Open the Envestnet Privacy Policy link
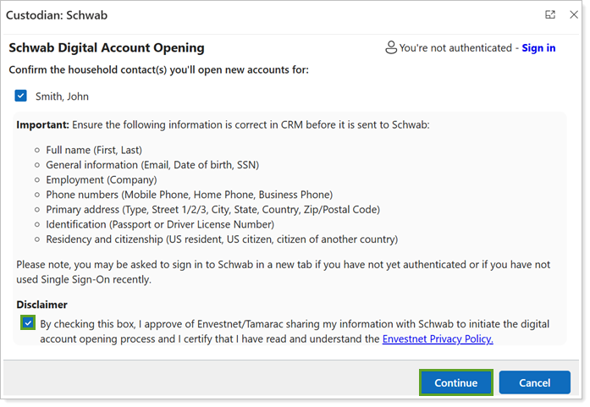The image size is (590, 407). pyautogui.click(x=437, y=339)
